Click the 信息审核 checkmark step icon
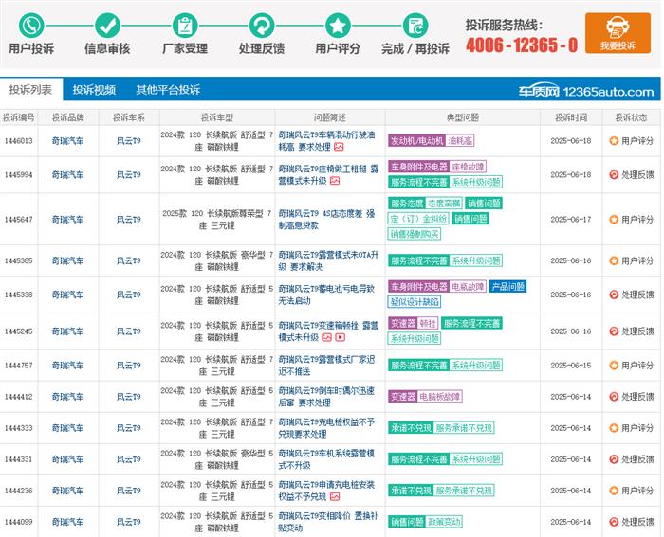This screenshot has height=537, width=664. [x=107, y=26]
